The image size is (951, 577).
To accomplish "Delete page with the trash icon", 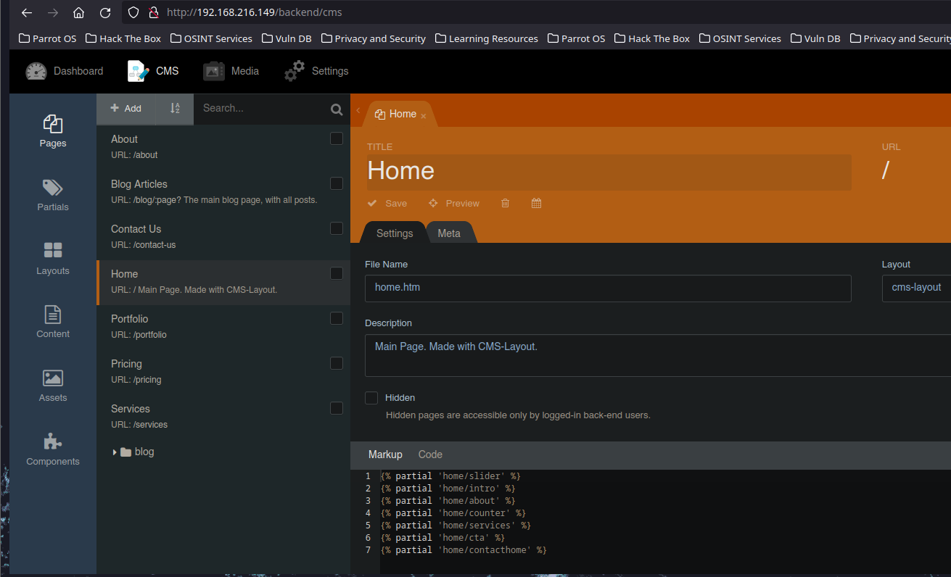I will pos(506,204).
